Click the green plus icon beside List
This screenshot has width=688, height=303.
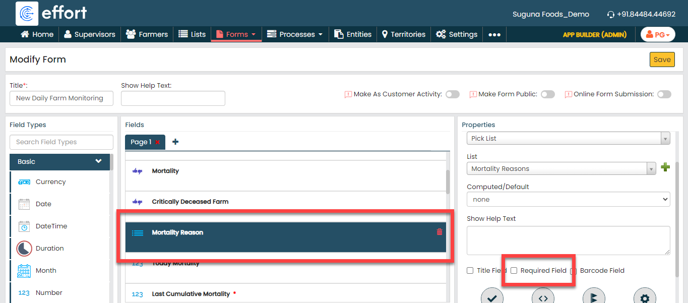(665, 168)
